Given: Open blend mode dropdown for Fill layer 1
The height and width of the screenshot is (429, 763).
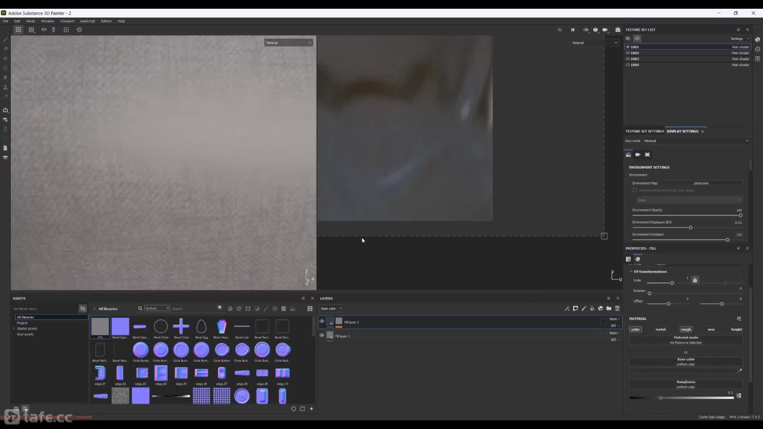Looking at the screenshot, I should [x=614, y=333].
